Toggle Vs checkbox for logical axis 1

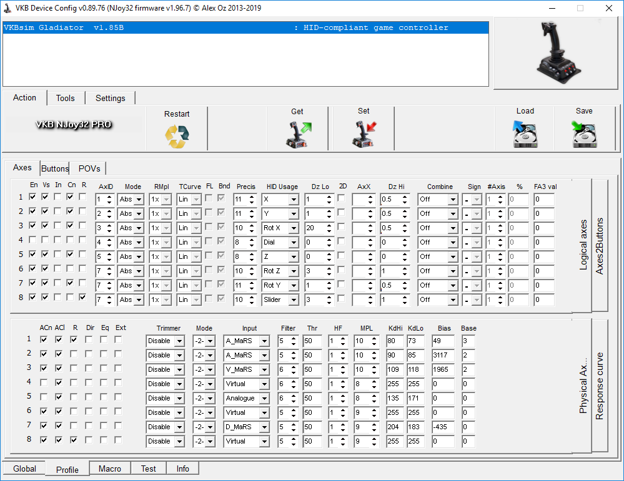click(45, 197)
